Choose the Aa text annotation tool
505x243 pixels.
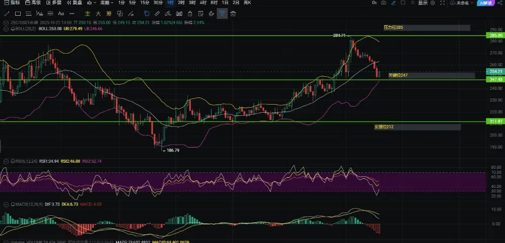coord(61,14)
